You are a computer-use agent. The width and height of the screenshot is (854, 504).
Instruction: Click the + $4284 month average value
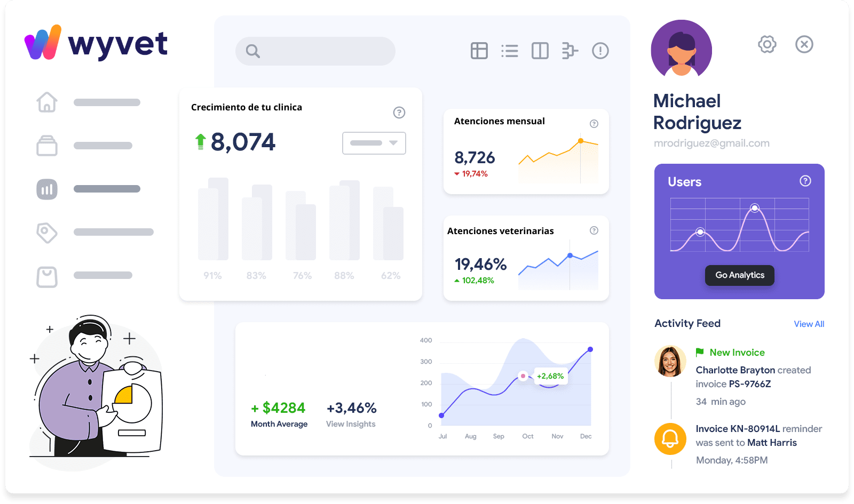tap(278, 408)
